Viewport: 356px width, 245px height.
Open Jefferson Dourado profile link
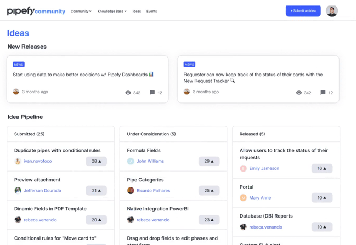[42, 190]
